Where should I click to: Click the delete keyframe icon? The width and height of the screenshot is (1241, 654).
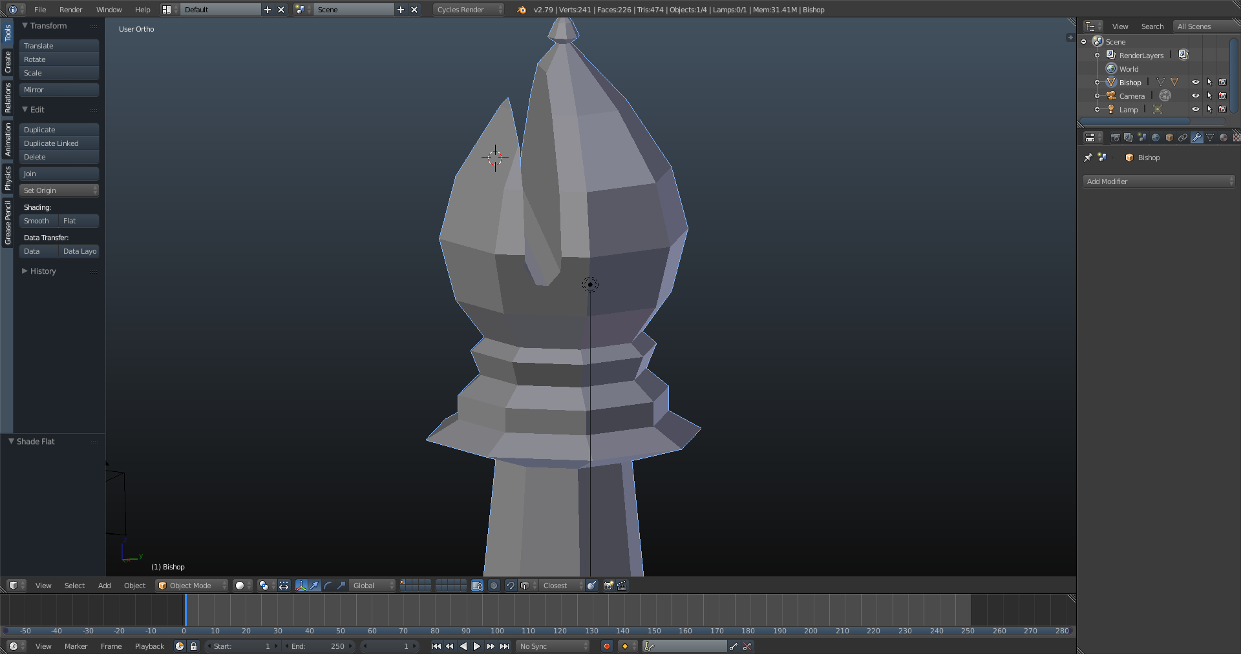(747, 646)
